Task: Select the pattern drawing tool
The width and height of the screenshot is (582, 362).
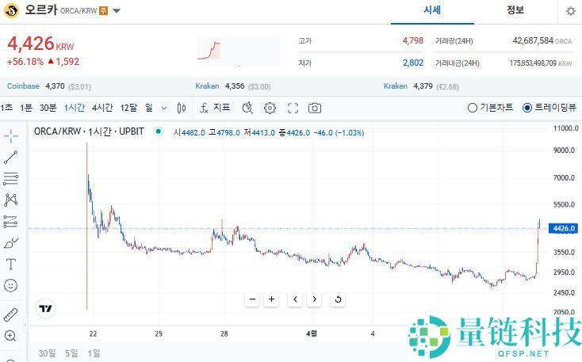Action: [x=11, y=200]
